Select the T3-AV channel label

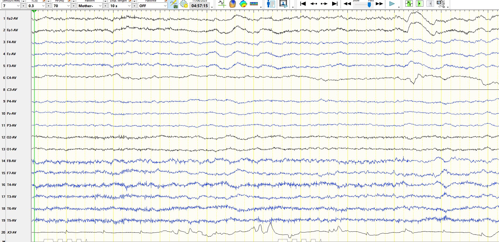pos(12,197)
